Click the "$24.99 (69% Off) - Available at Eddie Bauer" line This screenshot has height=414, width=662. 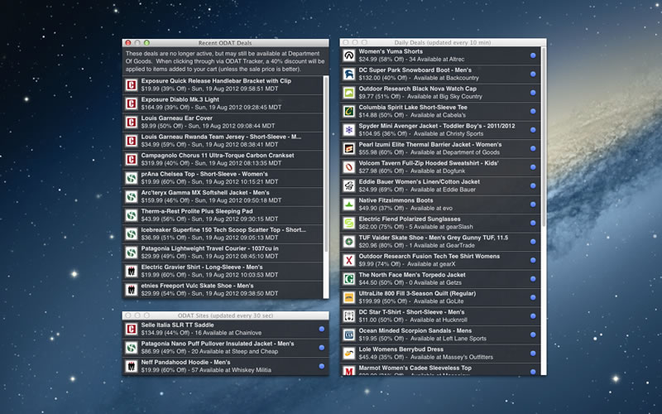(x=417, y=190)
